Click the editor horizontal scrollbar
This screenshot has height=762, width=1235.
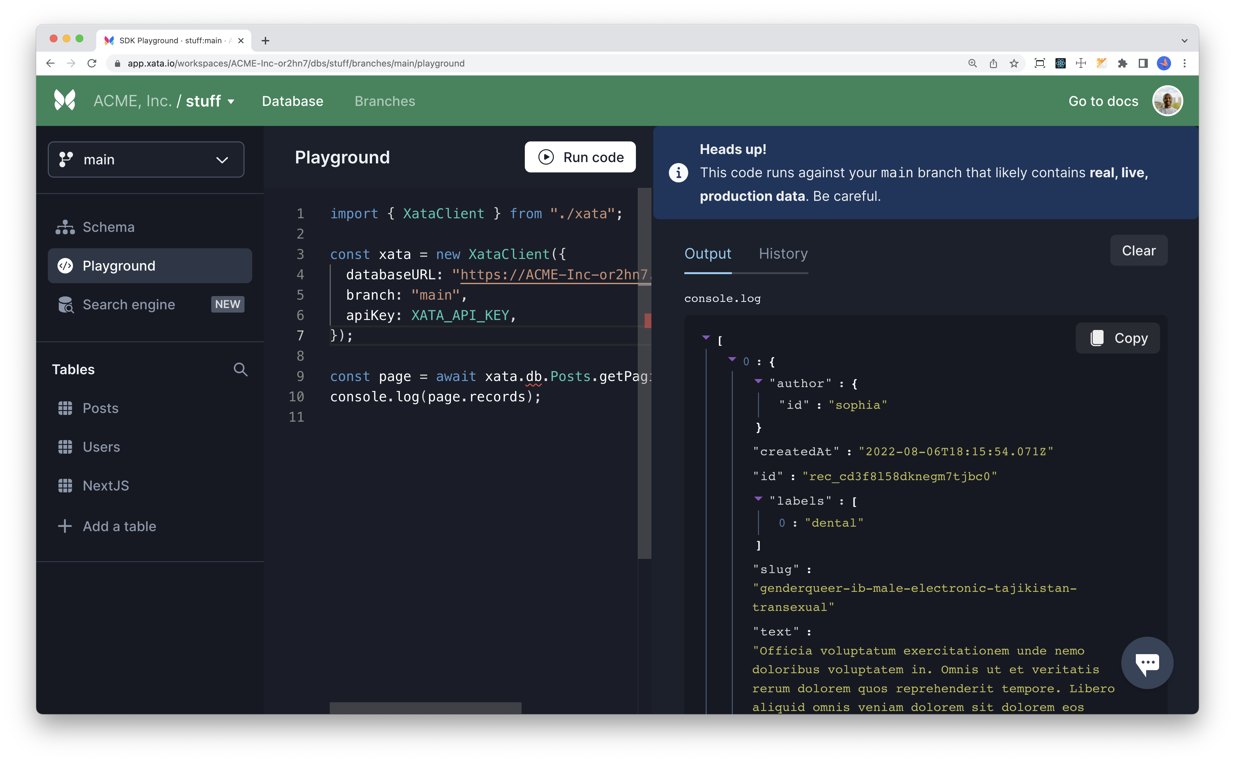425,707
